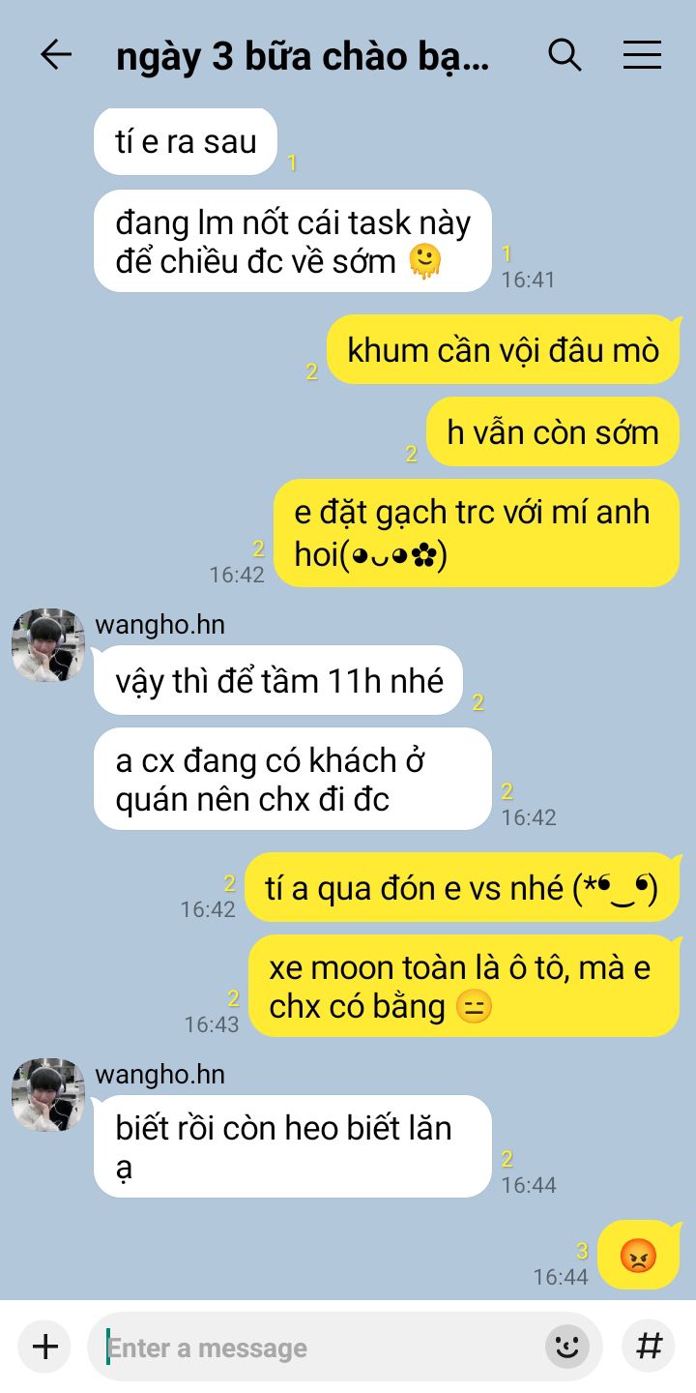Tap the chat title "ngày 3 bữa chào bạ..."

pyautogui.click(x=303, y=57)
